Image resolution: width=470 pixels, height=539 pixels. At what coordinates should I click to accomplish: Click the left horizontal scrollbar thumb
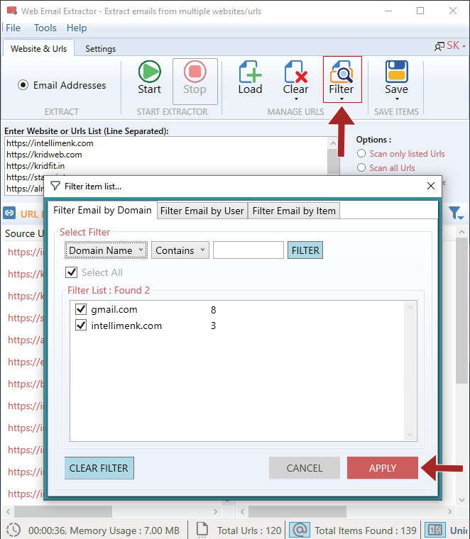[x=63, y=511]
